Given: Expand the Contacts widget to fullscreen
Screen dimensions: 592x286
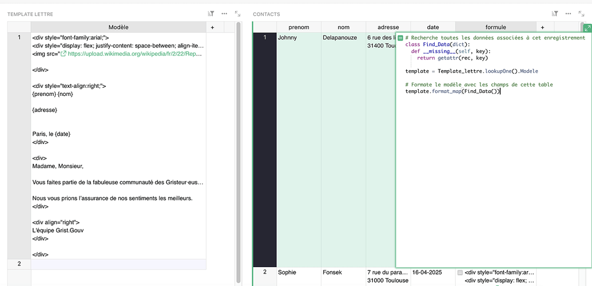Looking at the screenshot, I should pos(581,14).
